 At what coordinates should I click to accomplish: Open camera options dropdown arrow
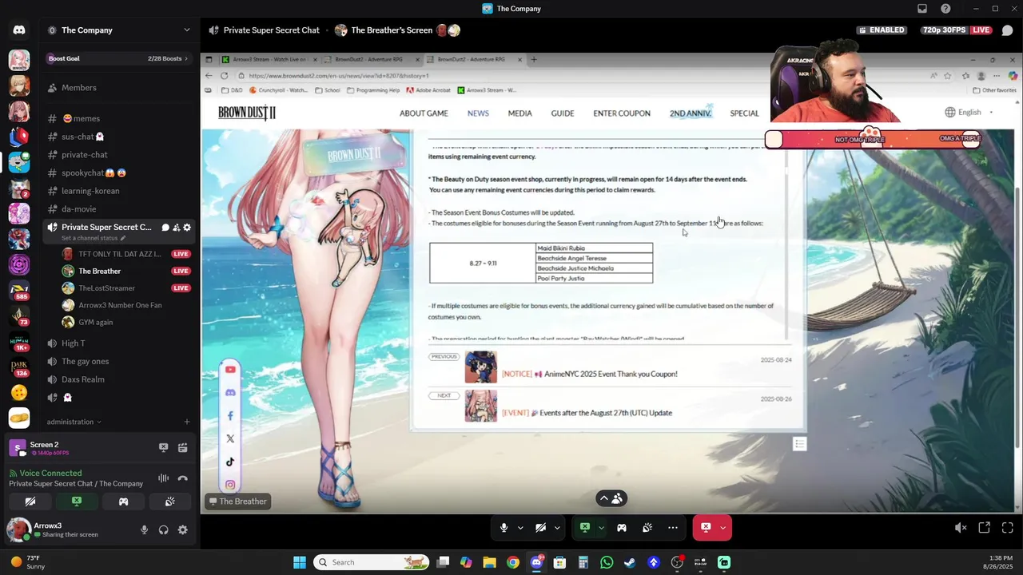coord(558,528)
